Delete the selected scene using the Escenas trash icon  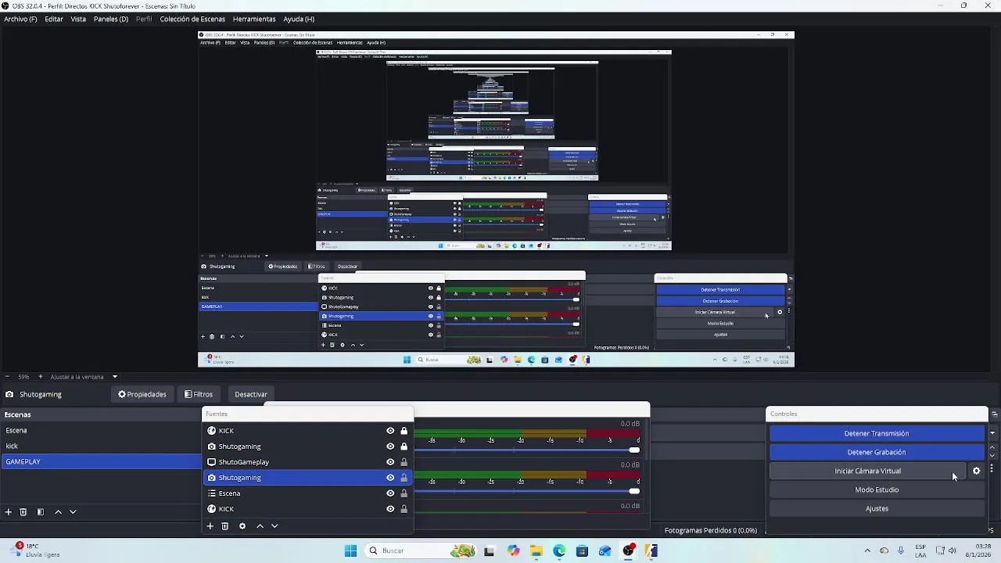[x=23, y=512]
